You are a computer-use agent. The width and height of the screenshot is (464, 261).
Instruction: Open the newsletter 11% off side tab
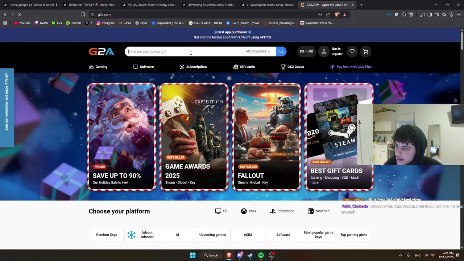pos(7,108)
